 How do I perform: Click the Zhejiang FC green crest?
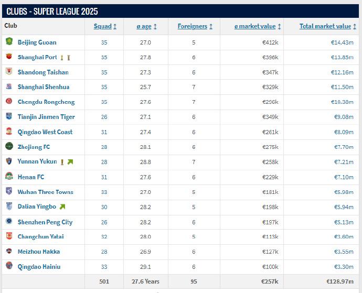[9, 147]
